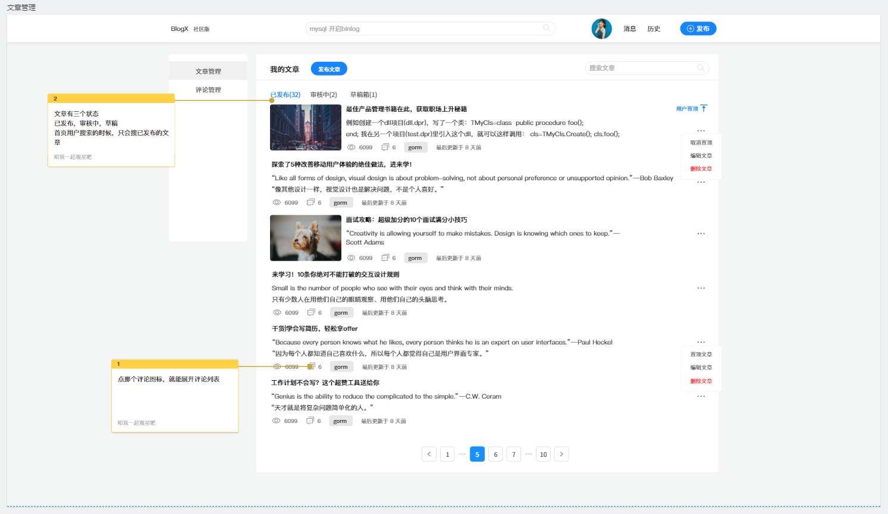
Task: Switch to 审核中(2) tab
Action: click(x=324, y=95)
